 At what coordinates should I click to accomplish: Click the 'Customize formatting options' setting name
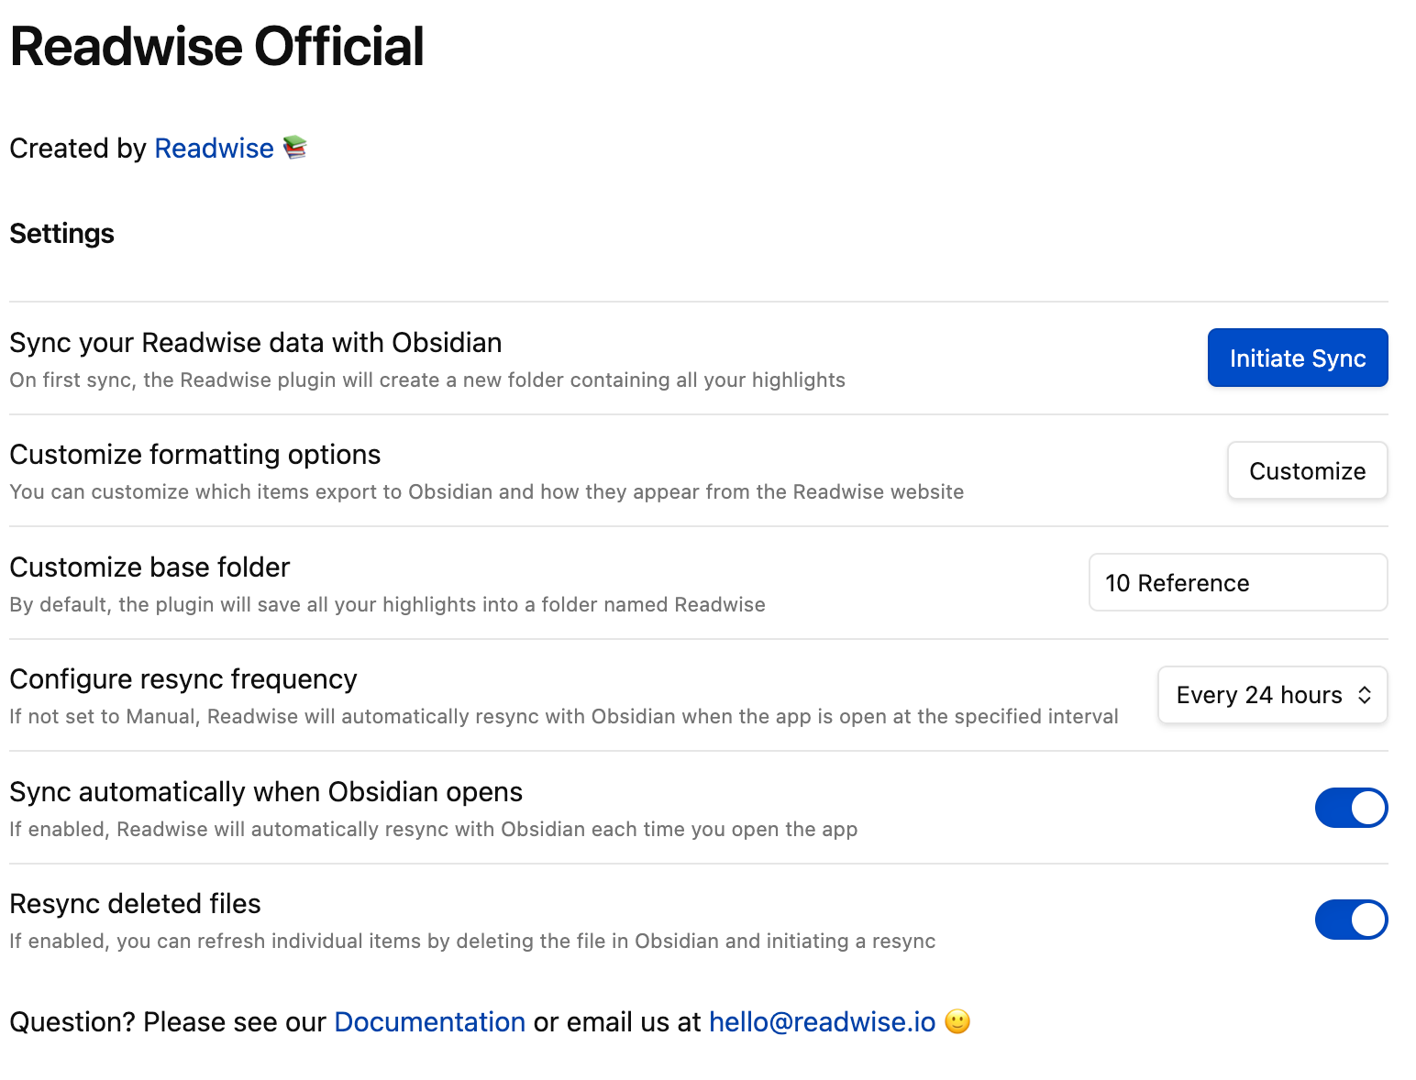[194, 455]
